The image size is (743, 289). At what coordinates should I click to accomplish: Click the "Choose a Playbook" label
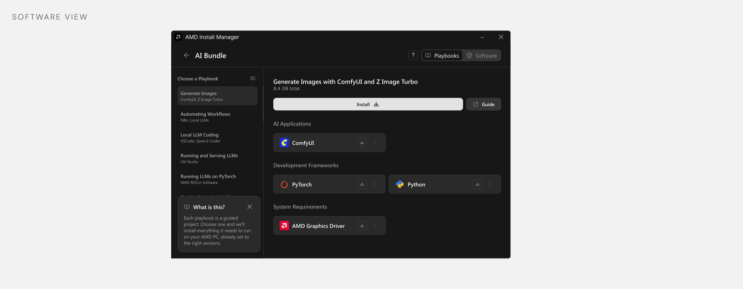click(x=198, y=79)
